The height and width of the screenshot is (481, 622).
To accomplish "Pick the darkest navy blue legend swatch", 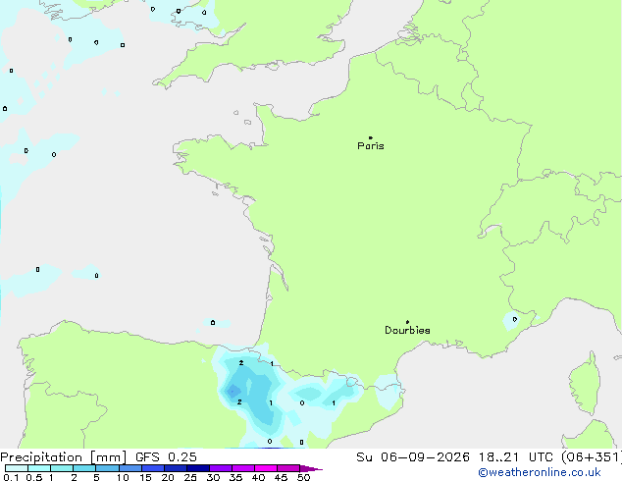I will pyautogui.click(x=198, y=468).
